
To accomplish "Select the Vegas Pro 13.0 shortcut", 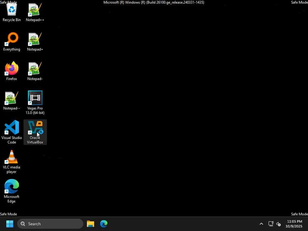I will tap(35, 103).
